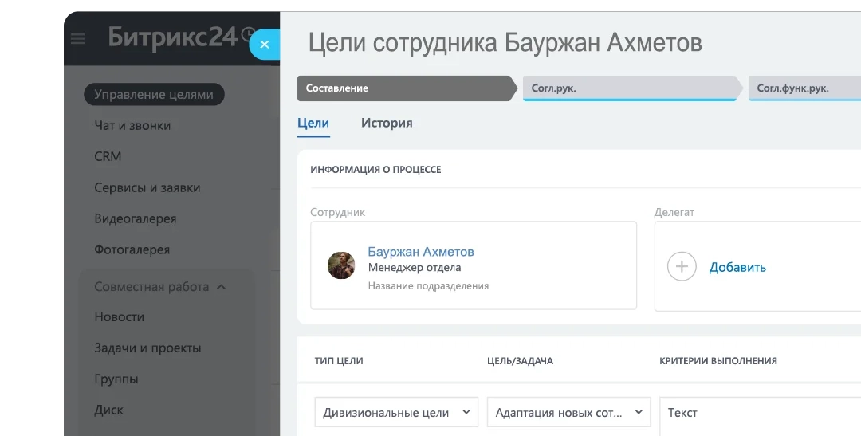Open Задачи и проекты
861x436 pixels.
[x=147, y=348]
